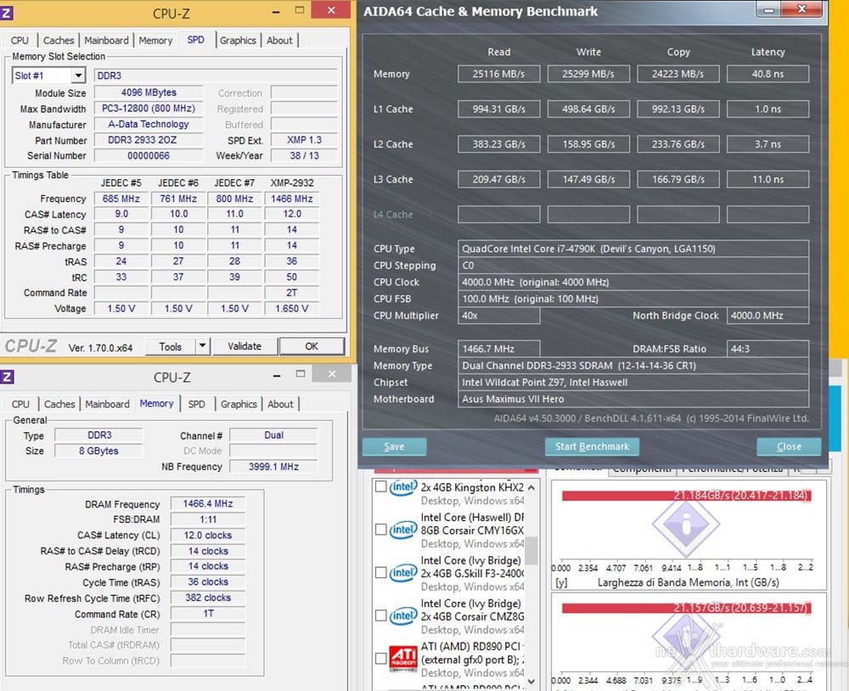Viewport: 849px width, 691px height.
Task: Click CPU Type field i7-4790K
Action: point(633,249)
